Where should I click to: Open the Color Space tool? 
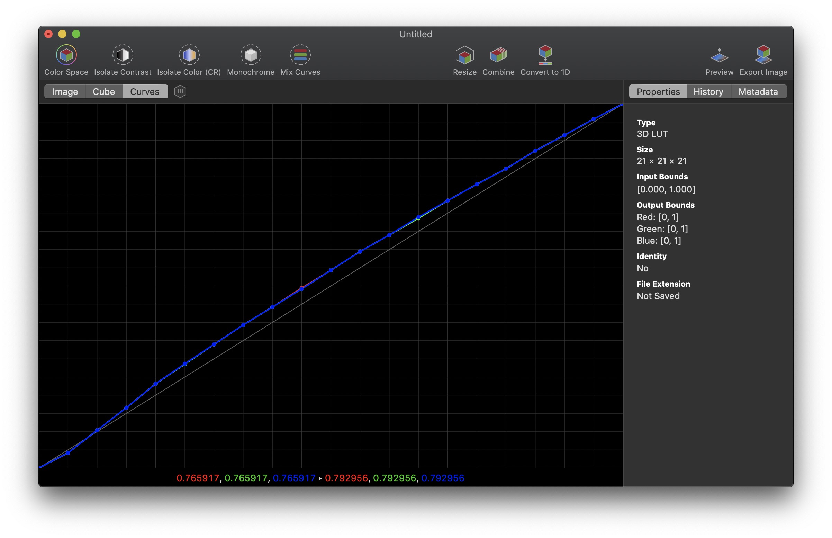66,60
